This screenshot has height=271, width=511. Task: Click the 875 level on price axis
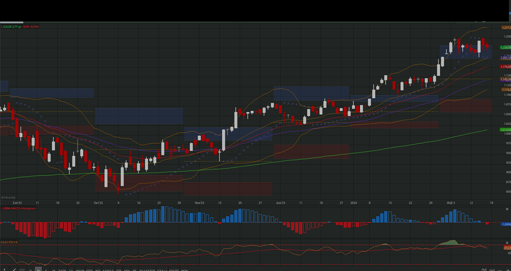508,182
